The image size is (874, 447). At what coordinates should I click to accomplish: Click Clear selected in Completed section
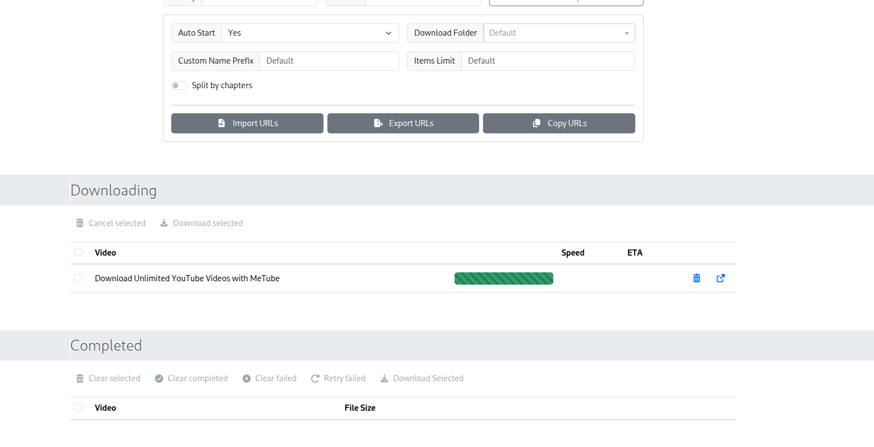click(107, 378)
